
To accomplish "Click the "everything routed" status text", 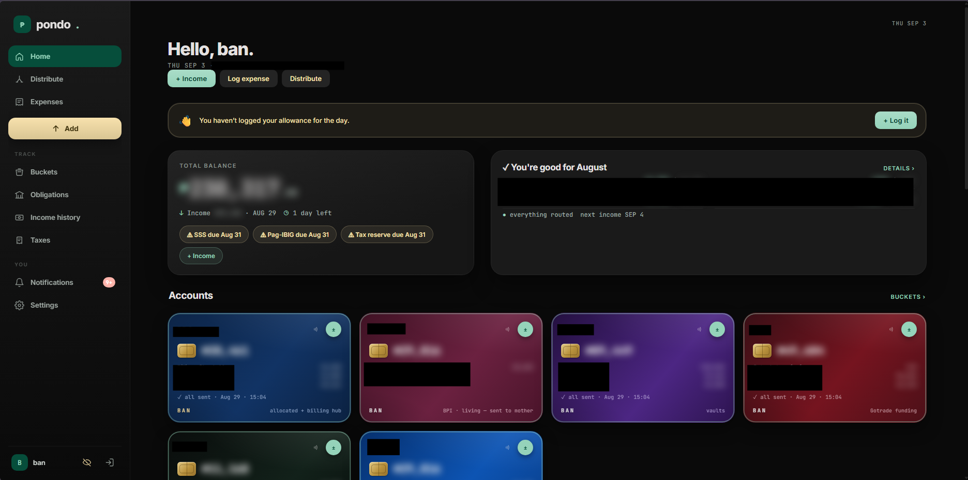I will click(541, 215).
